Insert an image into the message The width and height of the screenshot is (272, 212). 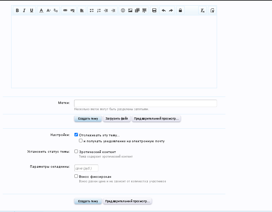point(130,10)
